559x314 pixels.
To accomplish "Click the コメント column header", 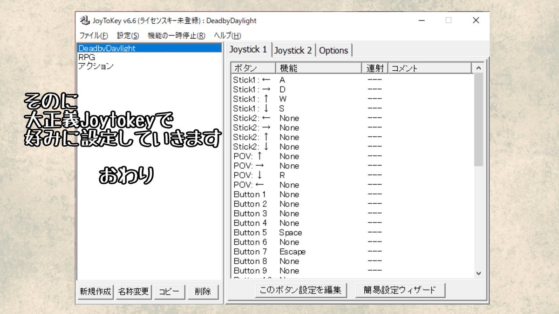I will click(x=430, y=68).
